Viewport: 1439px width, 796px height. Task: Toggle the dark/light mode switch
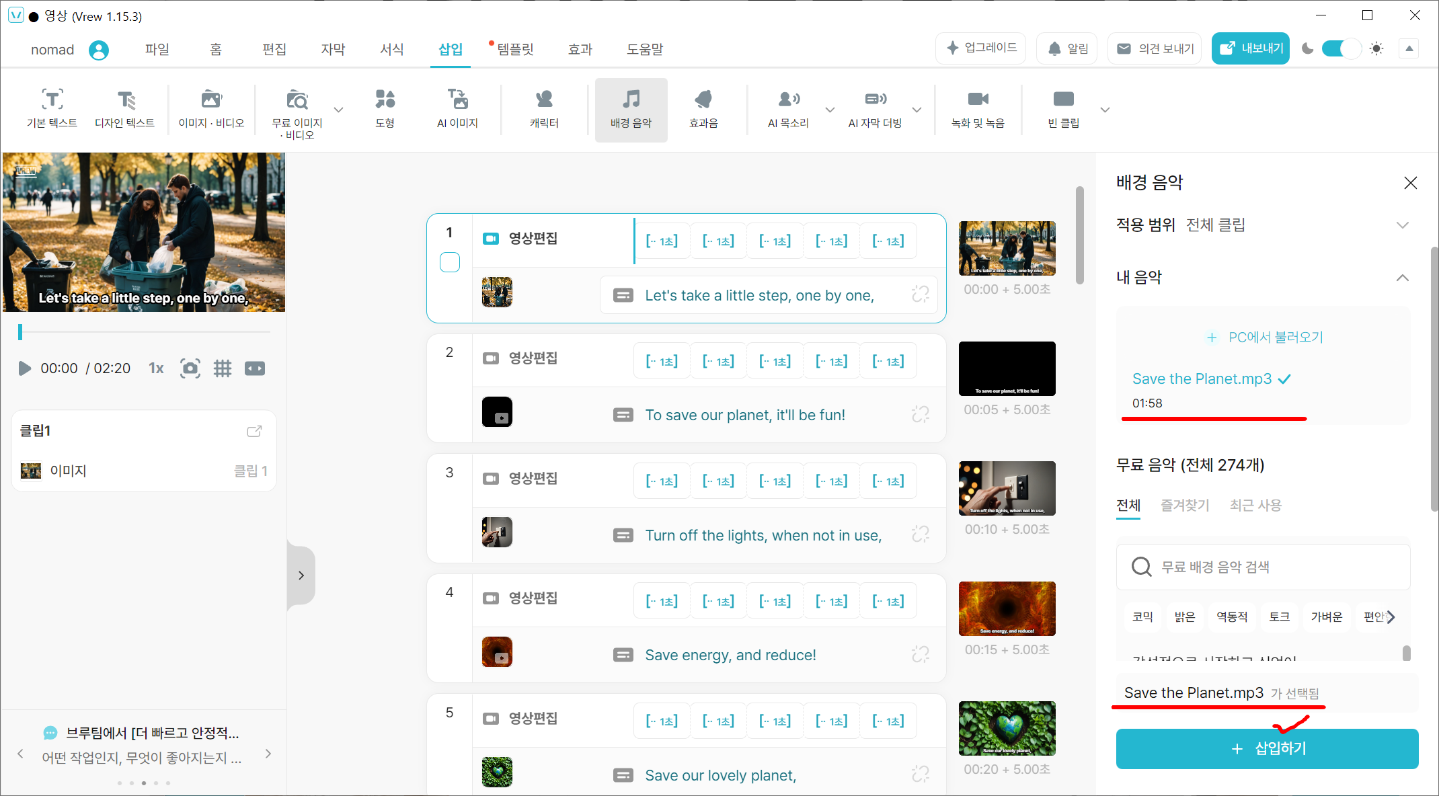pos(1341,48)
